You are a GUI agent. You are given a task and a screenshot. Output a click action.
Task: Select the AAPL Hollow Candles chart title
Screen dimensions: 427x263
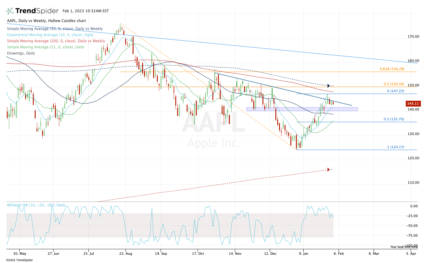coord(47,21)
